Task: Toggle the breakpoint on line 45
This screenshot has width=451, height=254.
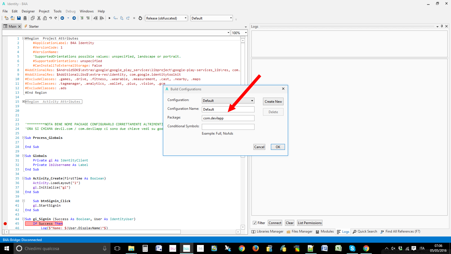Action: (5, 224)
